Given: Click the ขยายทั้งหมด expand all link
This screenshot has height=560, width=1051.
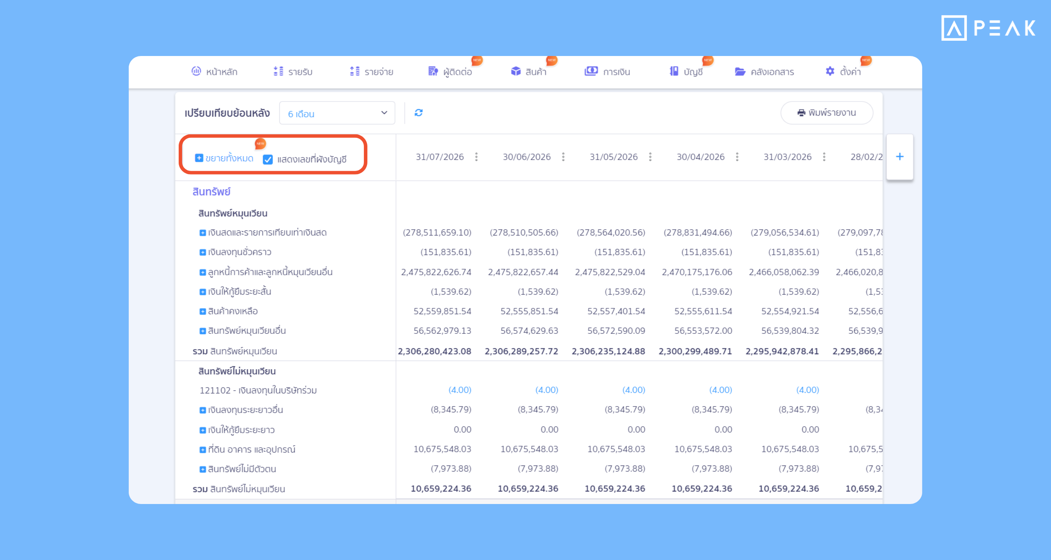Looking at the screenshot, I should pos(224,158).
